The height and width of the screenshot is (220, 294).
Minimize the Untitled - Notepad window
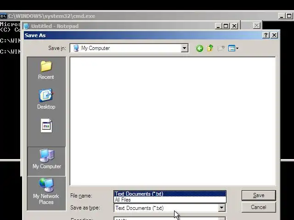(x=218, y=26)
